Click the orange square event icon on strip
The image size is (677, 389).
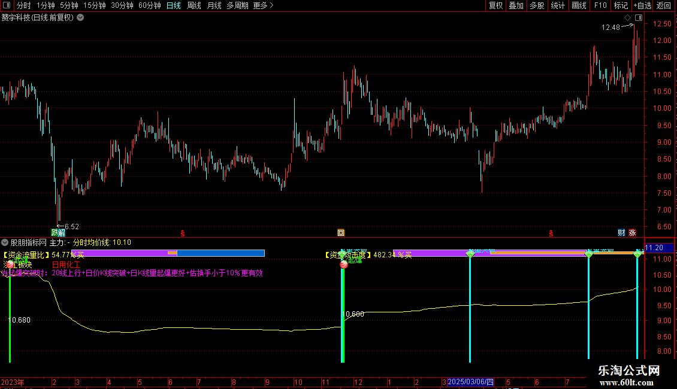341,233
